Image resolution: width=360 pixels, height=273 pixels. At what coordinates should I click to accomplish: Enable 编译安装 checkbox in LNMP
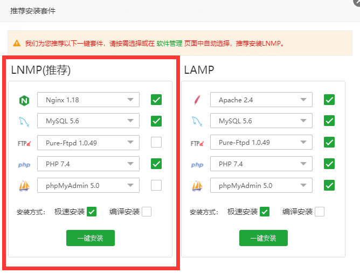point(147,212)
